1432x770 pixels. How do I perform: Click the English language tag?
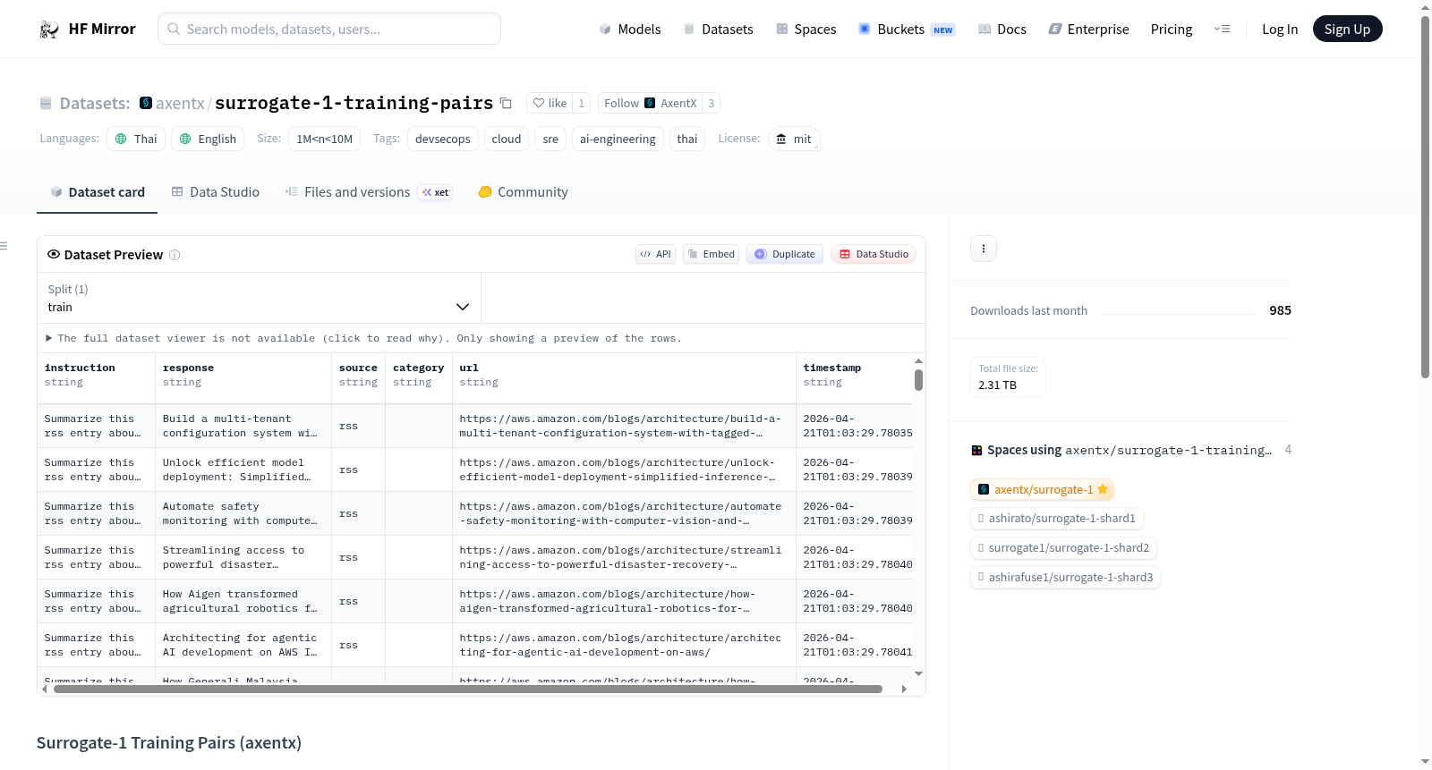pos(208,139)
